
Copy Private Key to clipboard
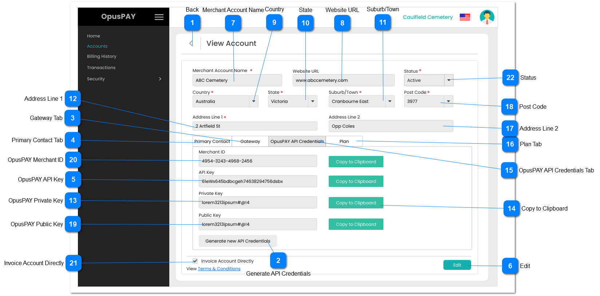356,203
